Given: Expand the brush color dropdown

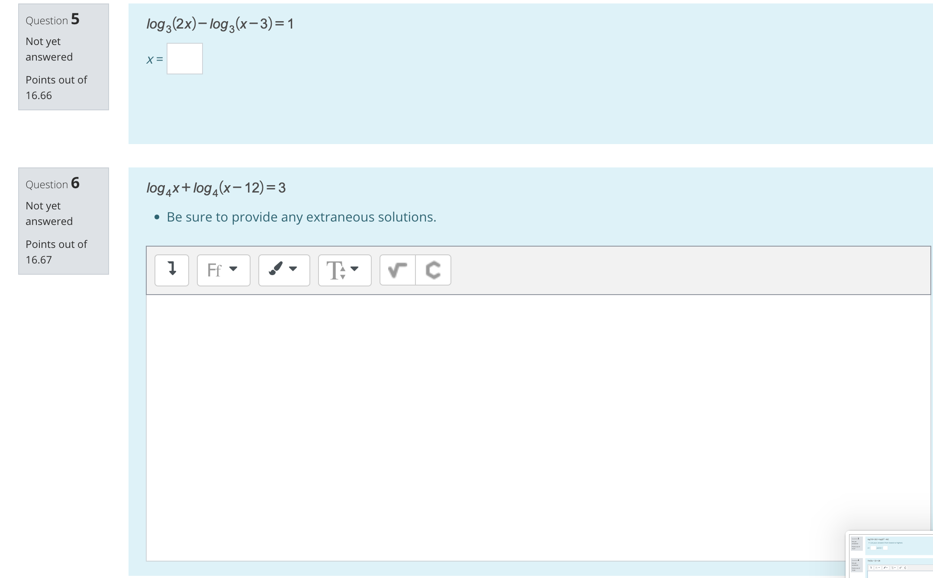Looking at the screenshot, I should (x=293, y=270).
